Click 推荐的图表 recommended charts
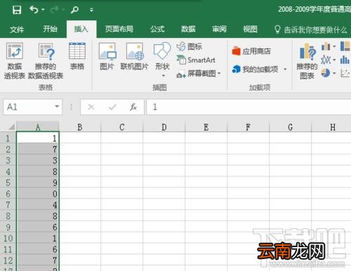This screenshot has width=351, height=271. 307,61
